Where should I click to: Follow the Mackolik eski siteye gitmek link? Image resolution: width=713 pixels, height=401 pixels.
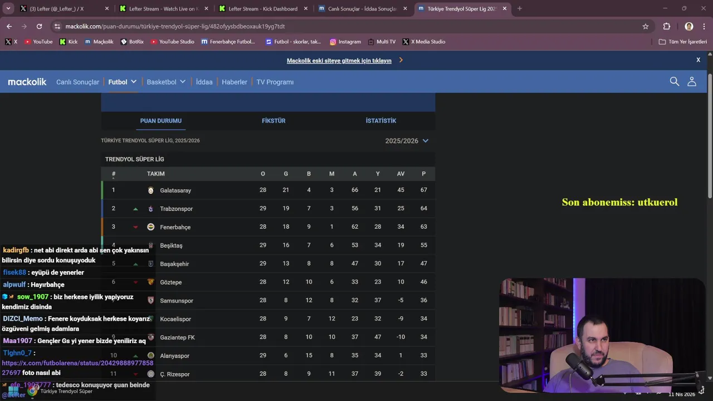coord(339,61)
